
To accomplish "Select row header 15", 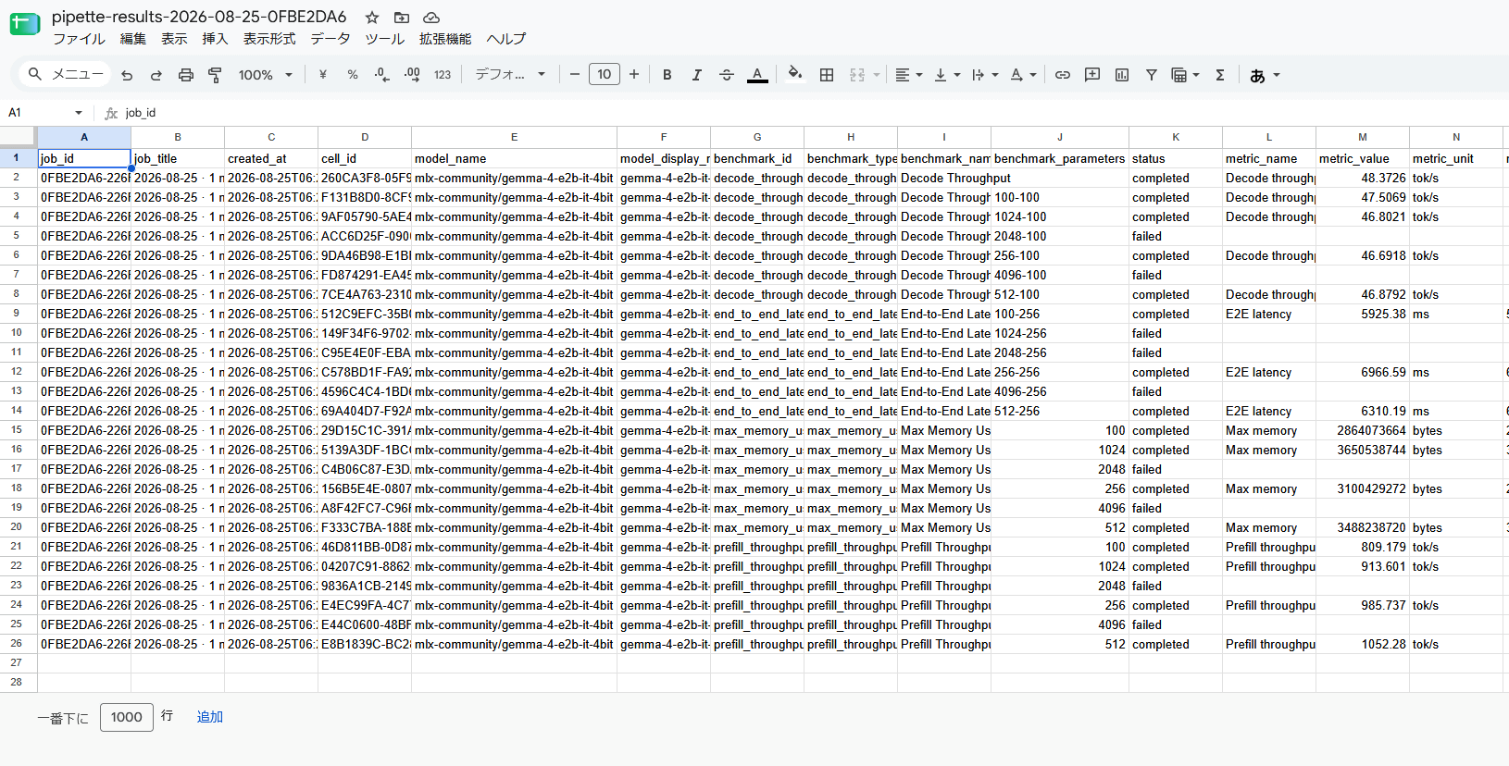I will pos(17,430).
